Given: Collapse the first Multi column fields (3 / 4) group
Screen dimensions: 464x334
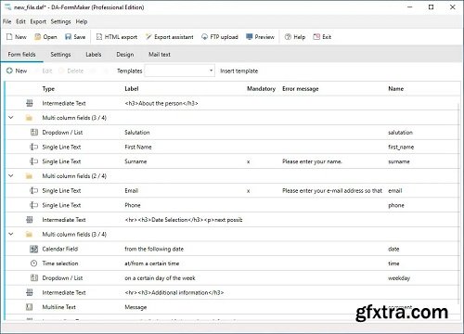Looking at the screenshot, I should (x=11, y=118).
